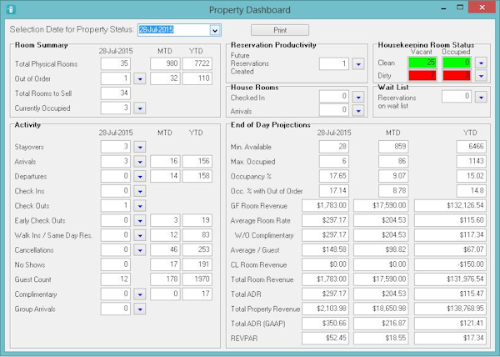The width and height of the screenshot is (500, 357).
Task: Expand the Currently Occupied details arrow
Action: click(x=140, y=108)
